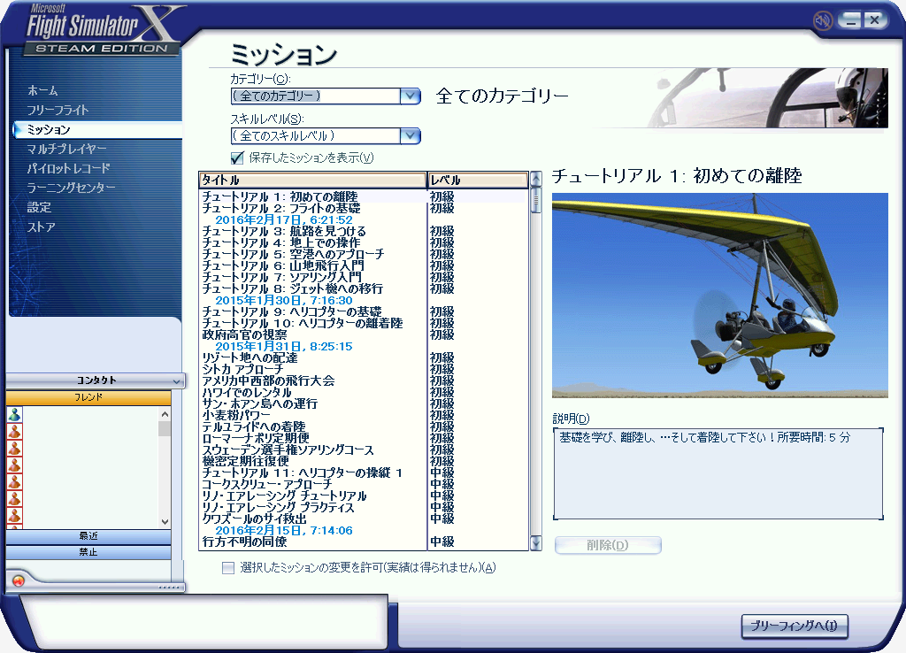Select コークスクリュー・アプローチ mission
Image resolution: width=906 pixels, height=653 pixels.
(267, 484)
